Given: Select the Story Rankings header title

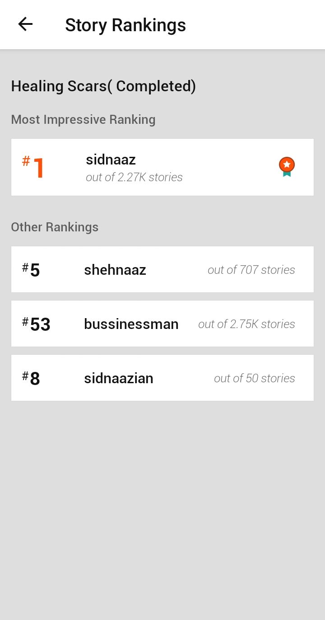Looking at the screenshot, I should (x=125, y=25).
